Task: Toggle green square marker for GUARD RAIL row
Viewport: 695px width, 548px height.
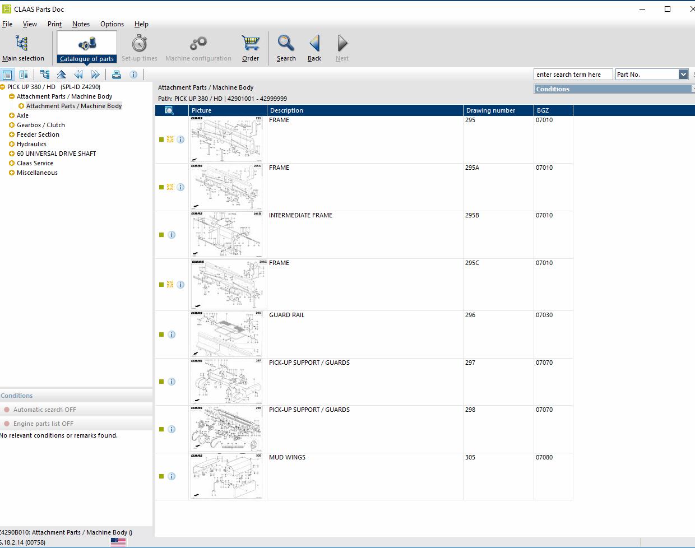Action: 161,335
